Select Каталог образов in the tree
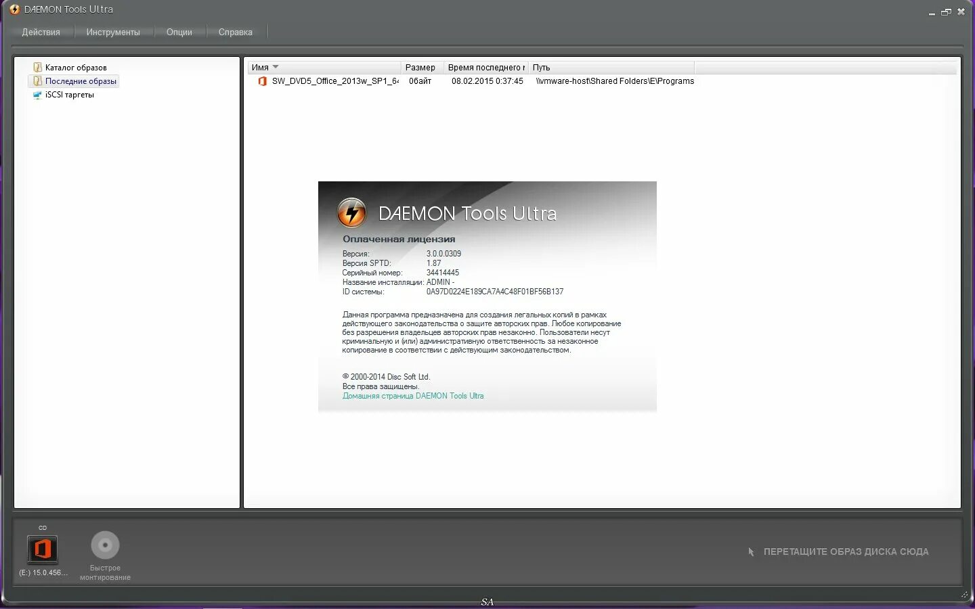Screen dimensions: 975x609 pyautogui.click(x=76, y=68)
